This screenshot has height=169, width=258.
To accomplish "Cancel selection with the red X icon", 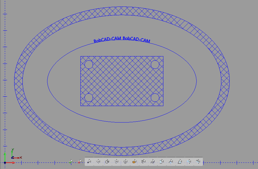I will coord(80,161).
